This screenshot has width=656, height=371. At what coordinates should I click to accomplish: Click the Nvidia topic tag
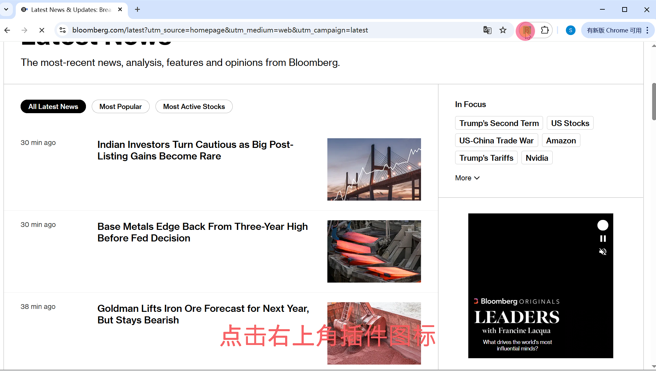point(537,158)
